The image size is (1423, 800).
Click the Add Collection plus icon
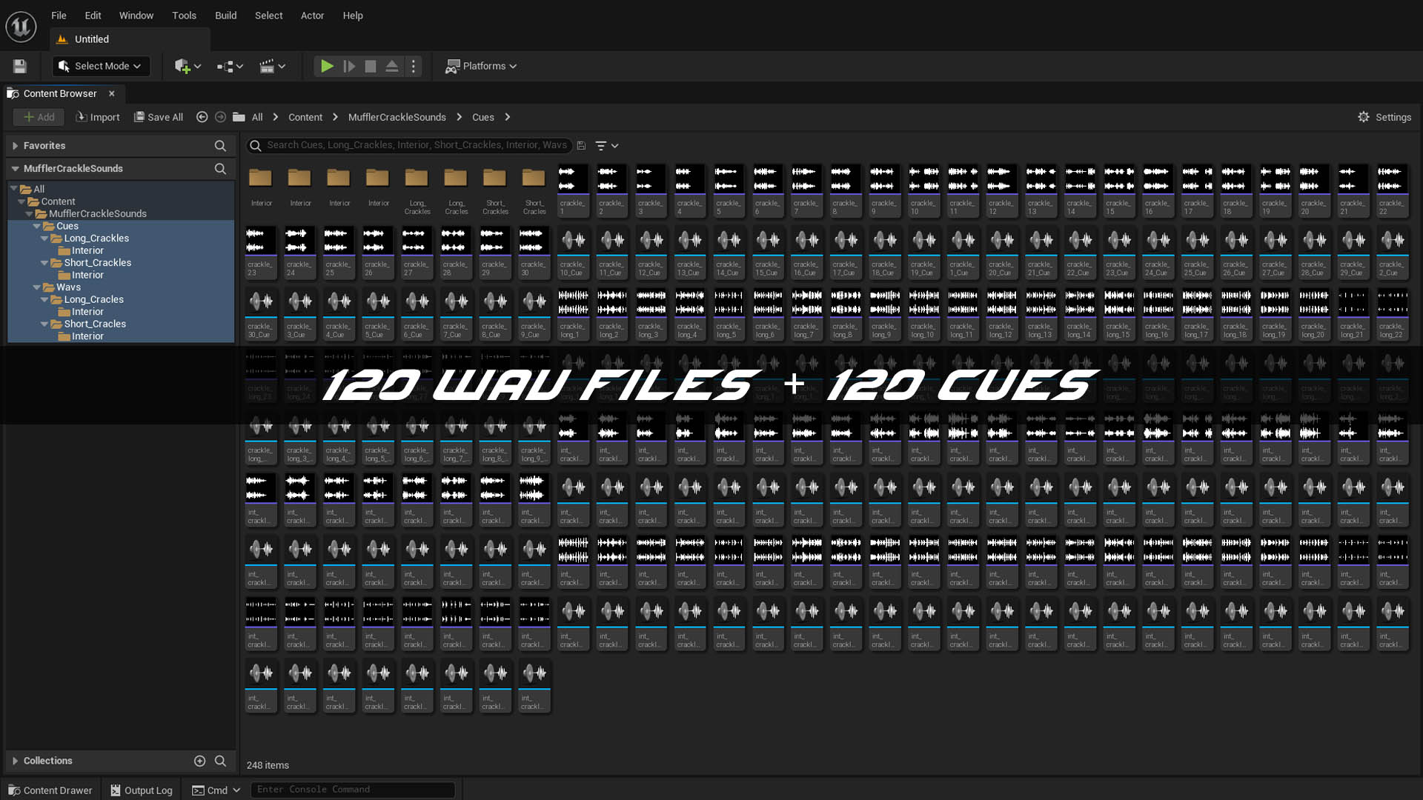pyautogui.click(x=199, y=761)
